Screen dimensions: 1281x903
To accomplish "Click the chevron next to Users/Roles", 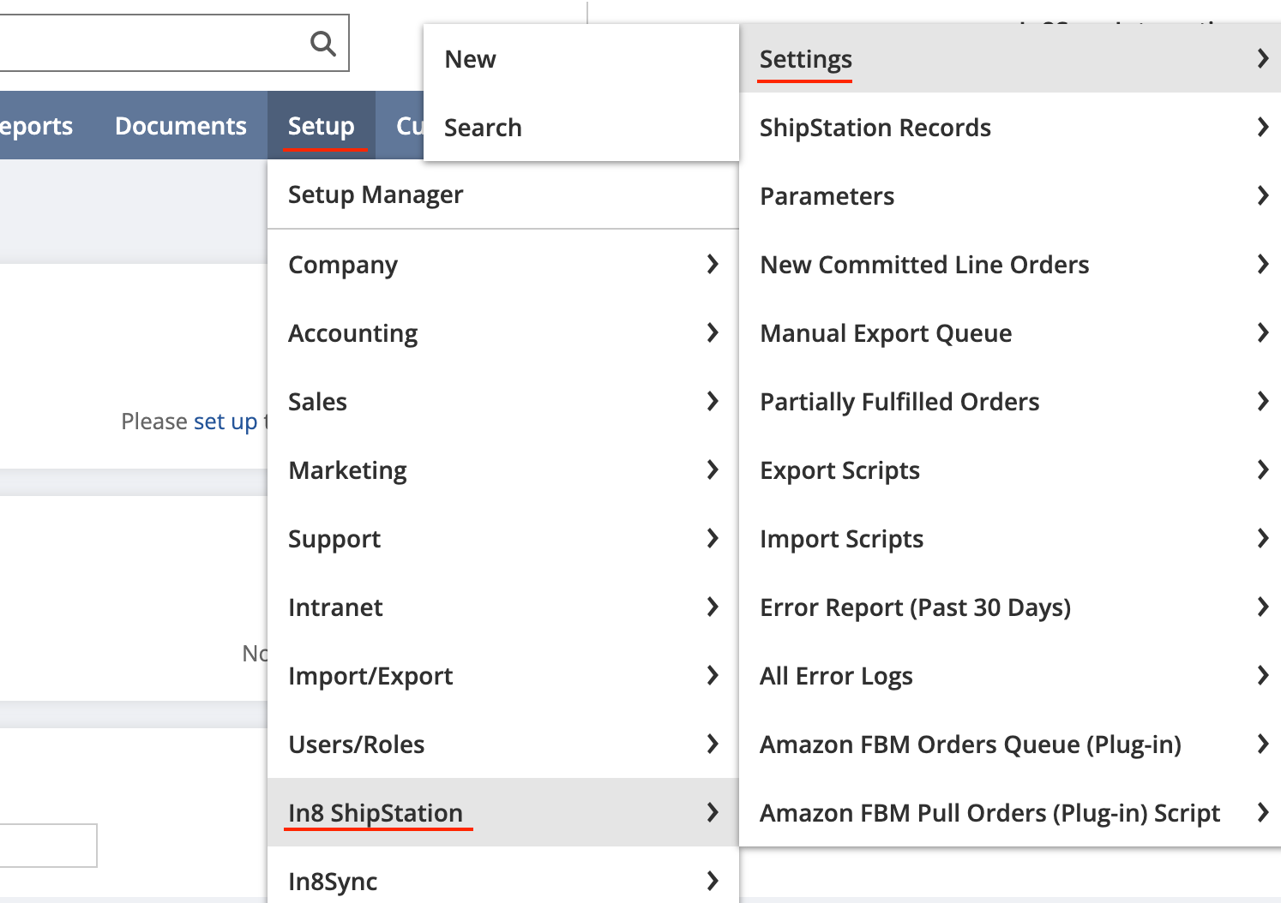I will pos(712,744).
